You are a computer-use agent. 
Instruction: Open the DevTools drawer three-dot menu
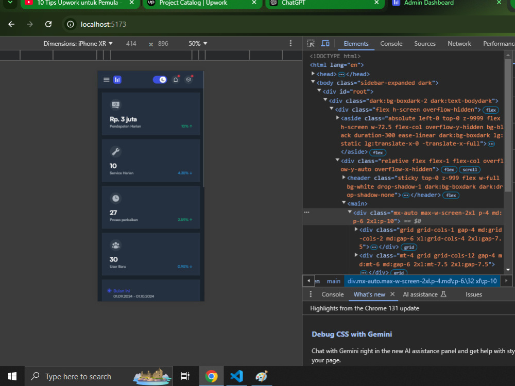click(311, 294)
